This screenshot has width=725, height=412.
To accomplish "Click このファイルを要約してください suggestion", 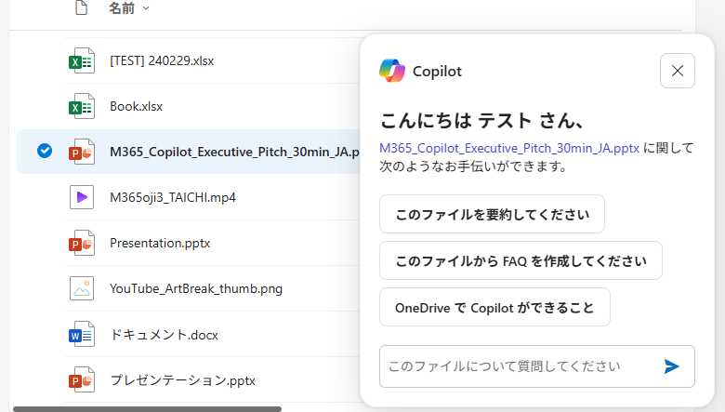I will 492,214.
